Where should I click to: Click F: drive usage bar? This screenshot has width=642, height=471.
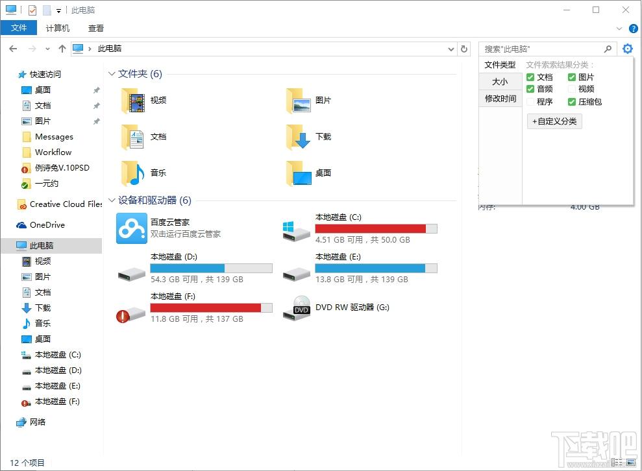[211, 308]
